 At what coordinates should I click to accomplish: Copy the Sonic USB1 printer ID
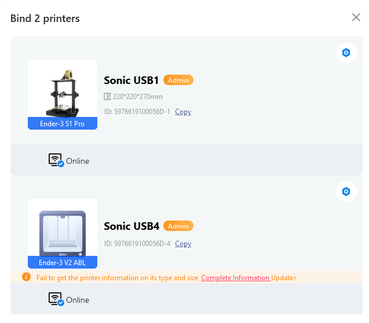click(x=183, y=112)
